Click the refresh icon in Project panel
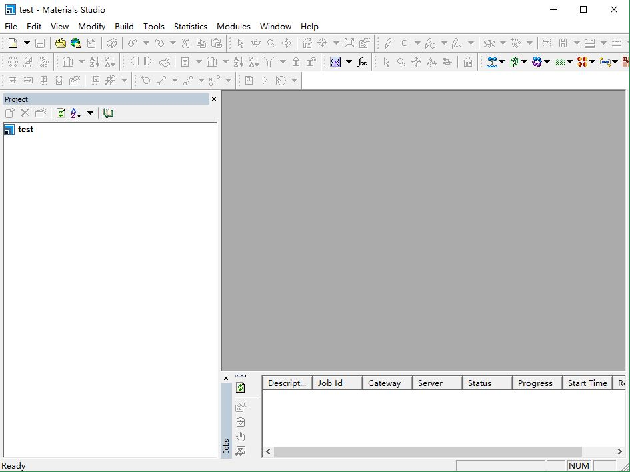 pos(61,113)
